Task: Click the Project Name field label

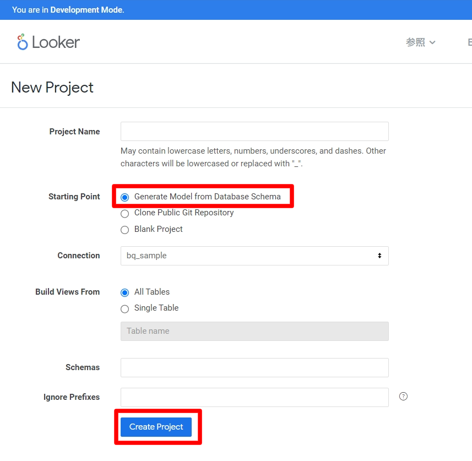Action: 74,132
